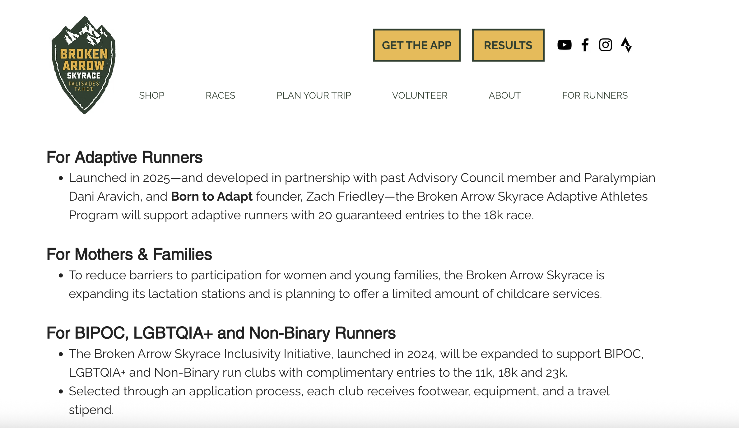Open the Instagram profile icon
This screenshot has height=428, width=739.
[605, 45]
